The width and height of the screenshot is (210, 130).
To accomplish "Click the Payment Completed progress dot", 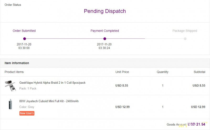I will pyautogui.click(x=105, y=38).
